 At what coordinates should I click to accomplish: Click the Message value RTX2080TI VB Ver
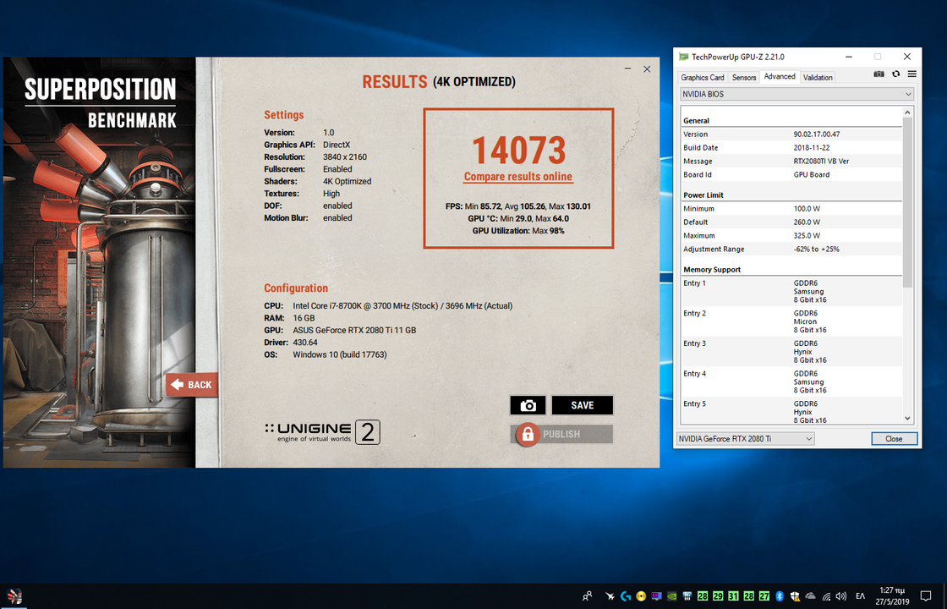coord(820,162)
